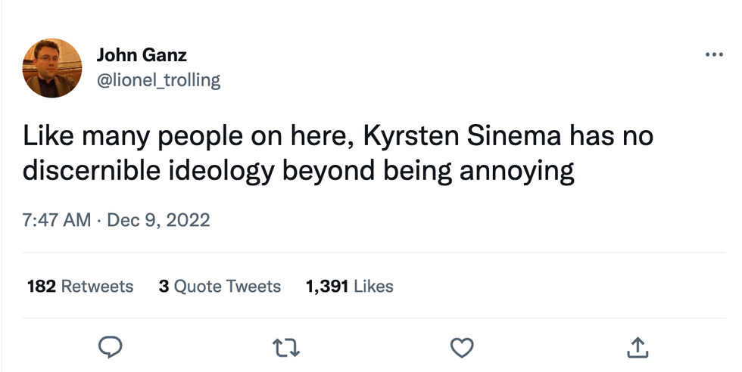Show who liked via 1,391 Likes

349,287
